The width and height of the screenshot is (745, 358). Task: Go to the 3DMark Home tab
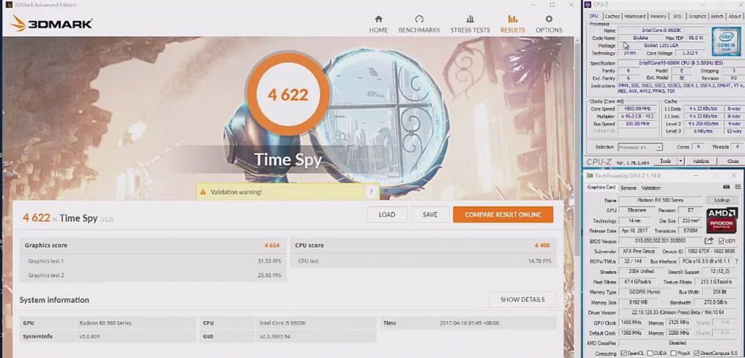[x=378, y=24]
